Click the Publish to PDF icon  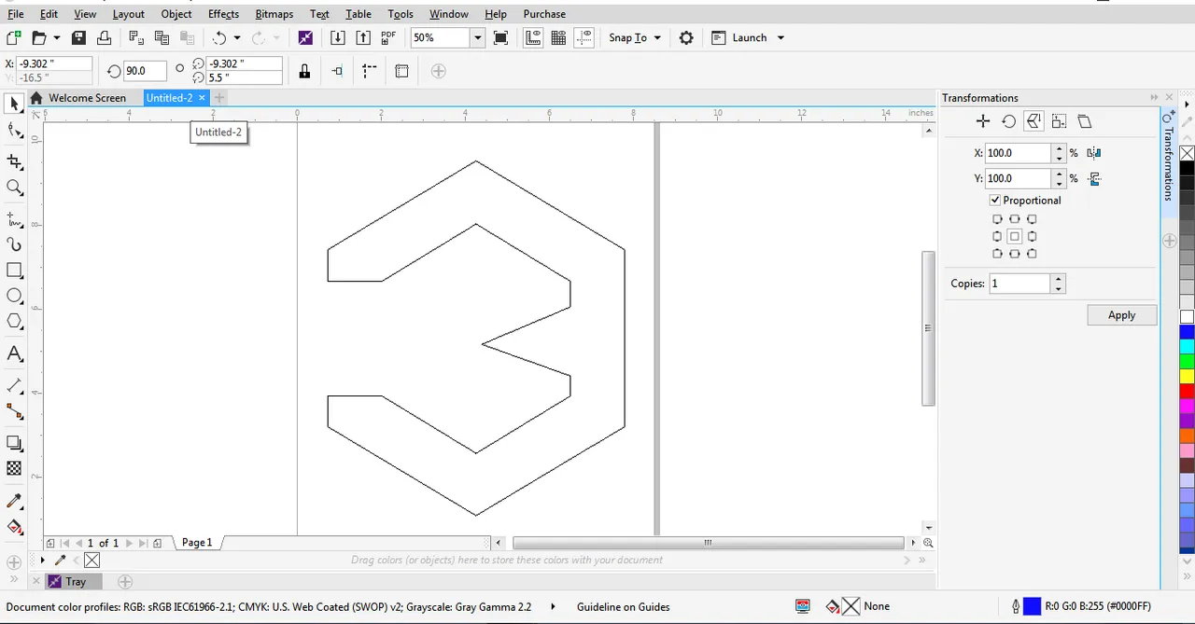388,37
